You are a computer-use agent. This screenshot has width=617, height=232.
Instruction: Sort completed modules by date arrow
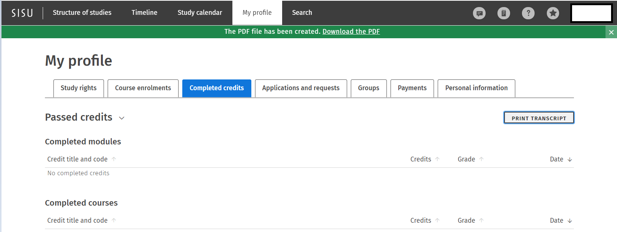click(570, 159)
